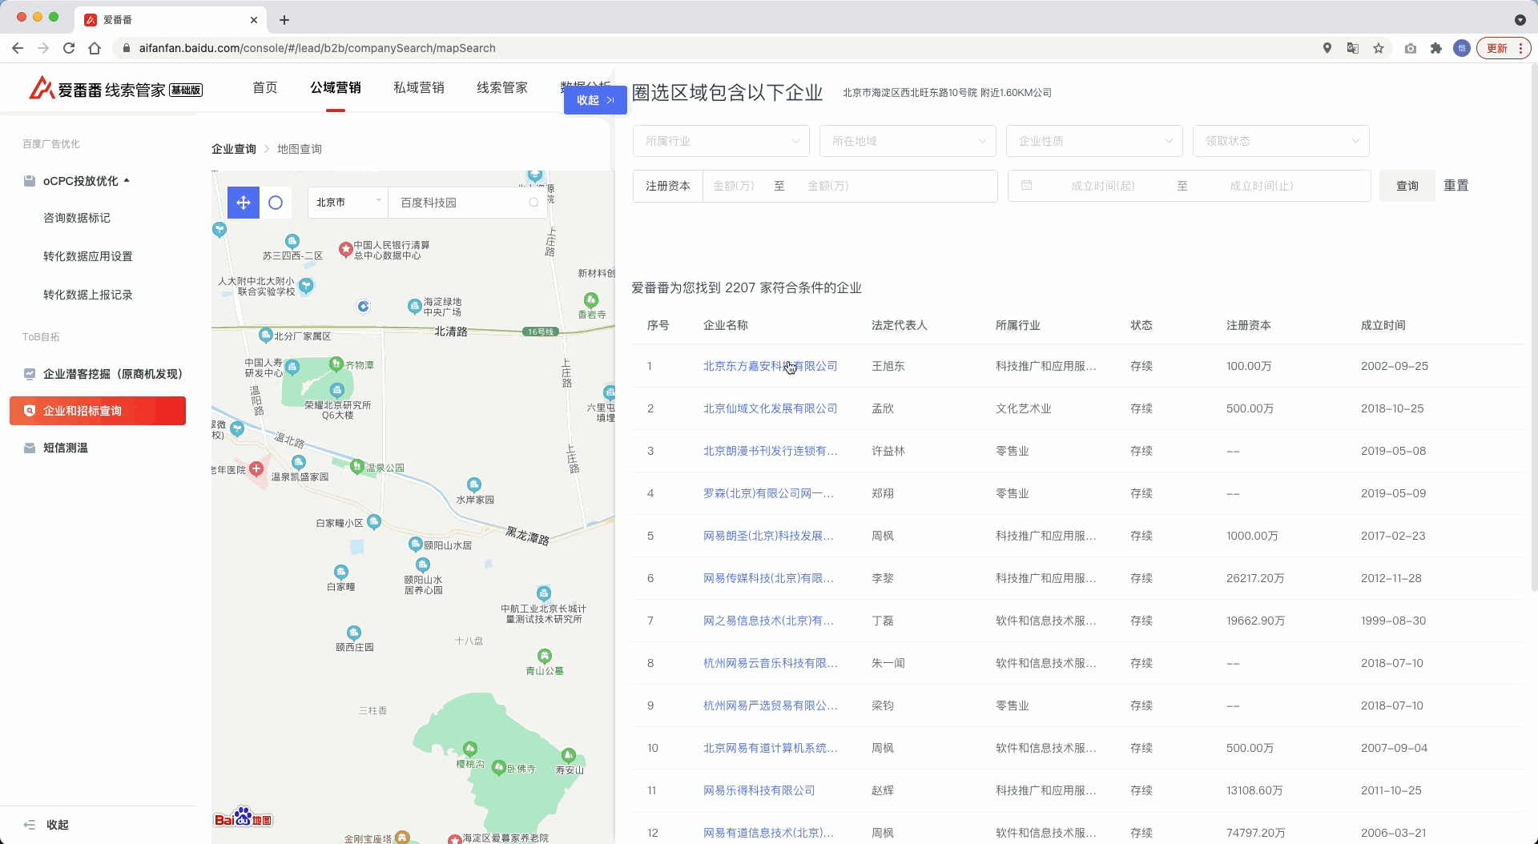
Task: Open the browser profile avatar
Action: click(x=1462, y=48)
